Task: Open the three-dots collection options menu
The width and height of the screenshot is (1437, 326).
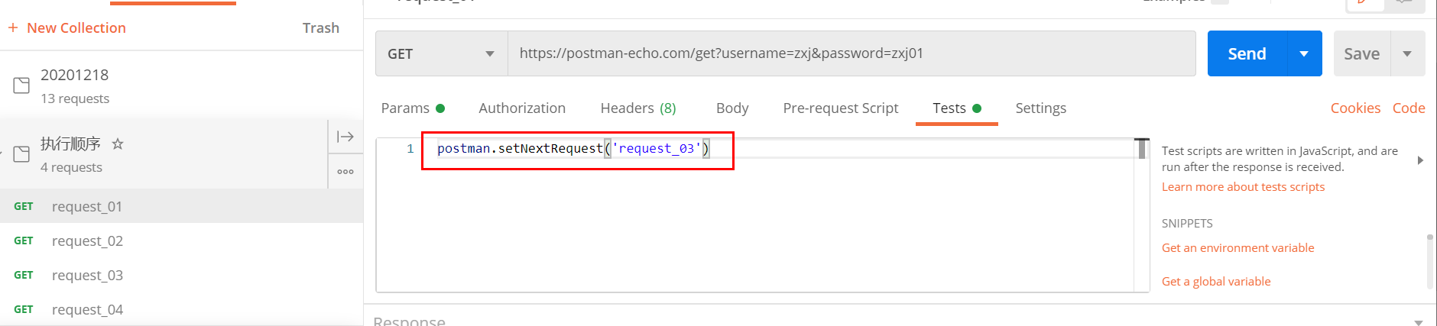Action: click(x=345, y=172)
